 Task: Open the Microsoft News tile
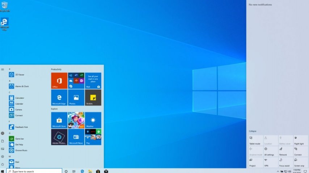click(x=76, y=137)
